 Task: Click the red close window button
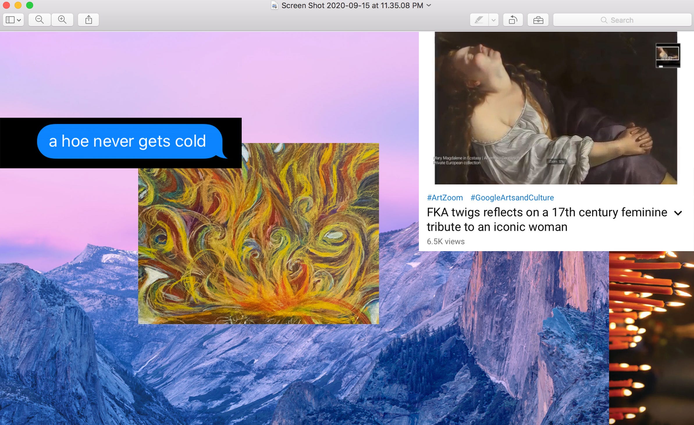(x=6, y=5)
